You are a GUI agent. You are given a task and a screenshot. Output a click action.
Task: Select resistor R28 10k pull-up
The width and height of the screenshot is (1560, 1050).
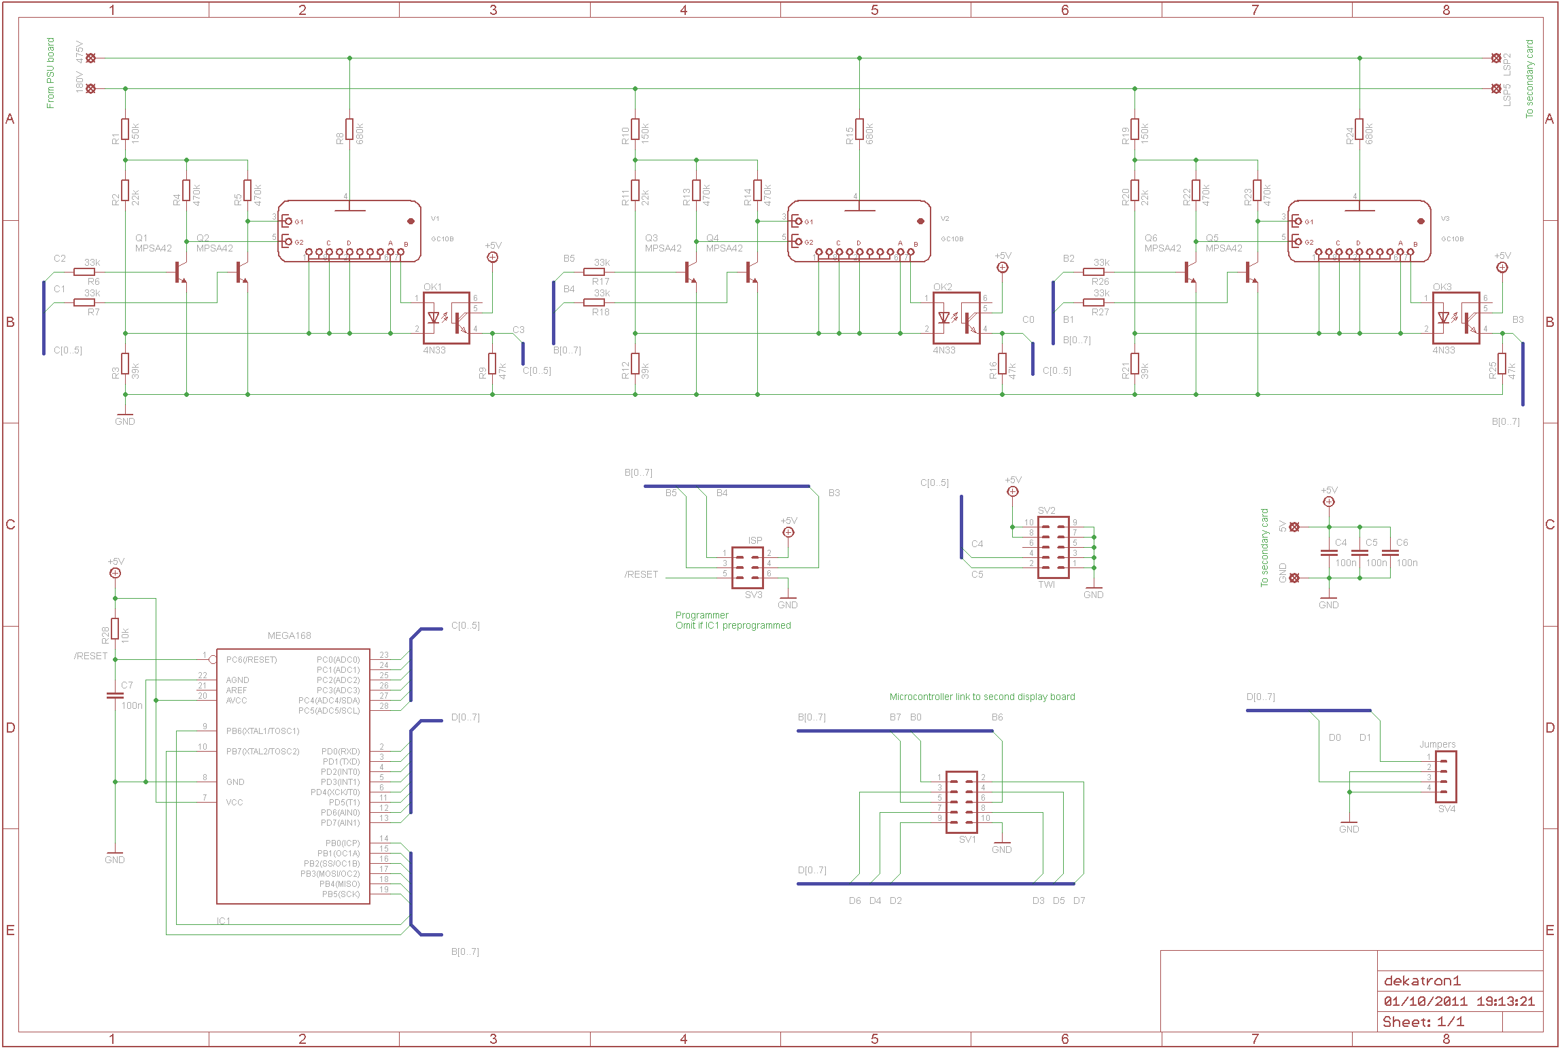pyautogui.click(x=115, y=629)
